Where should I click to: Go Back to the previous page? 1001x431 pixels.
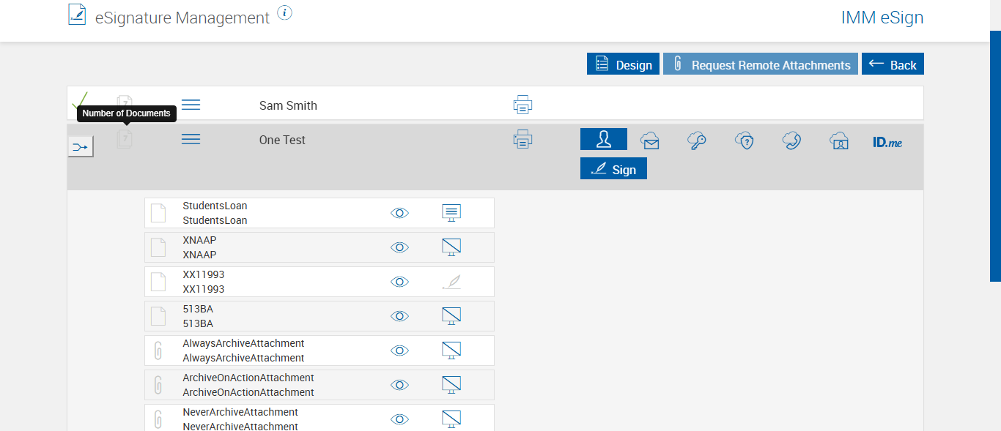(893, 64)
